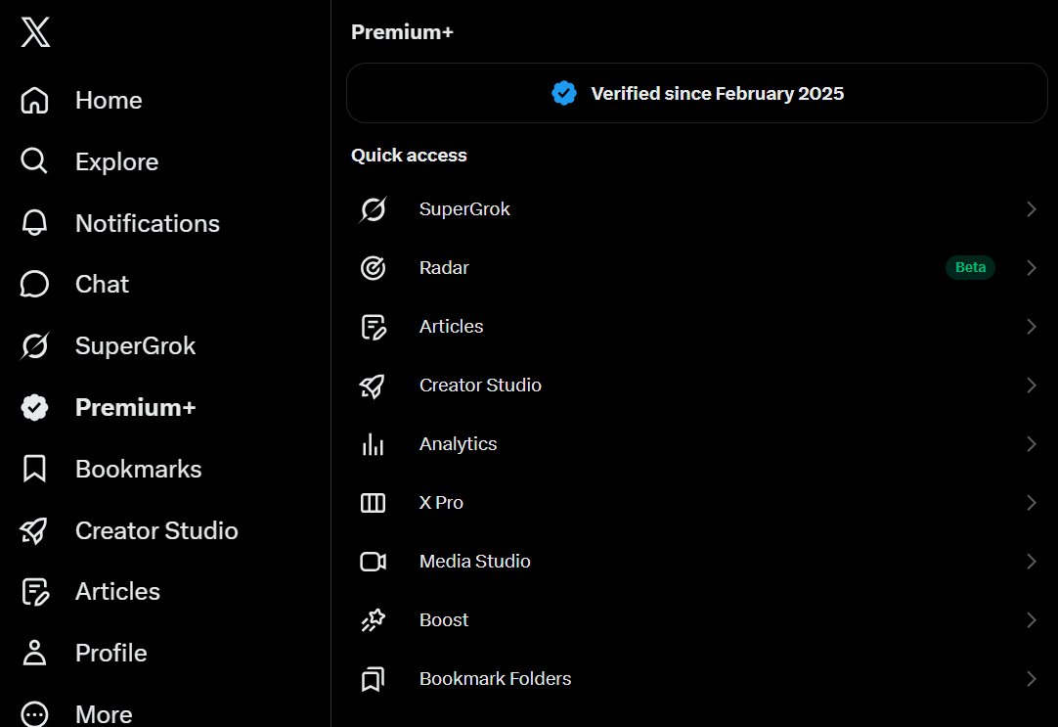This screenshot has height=727, width=1058.
Task: Select SuperGrok label in sidebar
Action: pos(136,345)
